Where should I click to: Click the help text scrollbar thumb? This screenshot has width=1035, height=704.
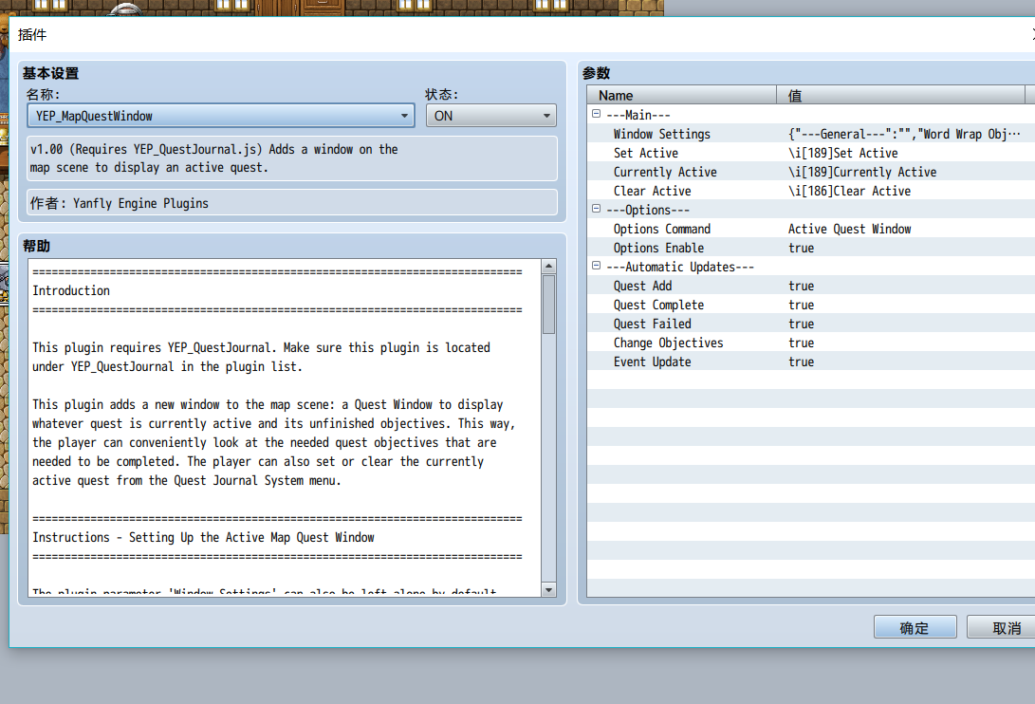(548, 305)
